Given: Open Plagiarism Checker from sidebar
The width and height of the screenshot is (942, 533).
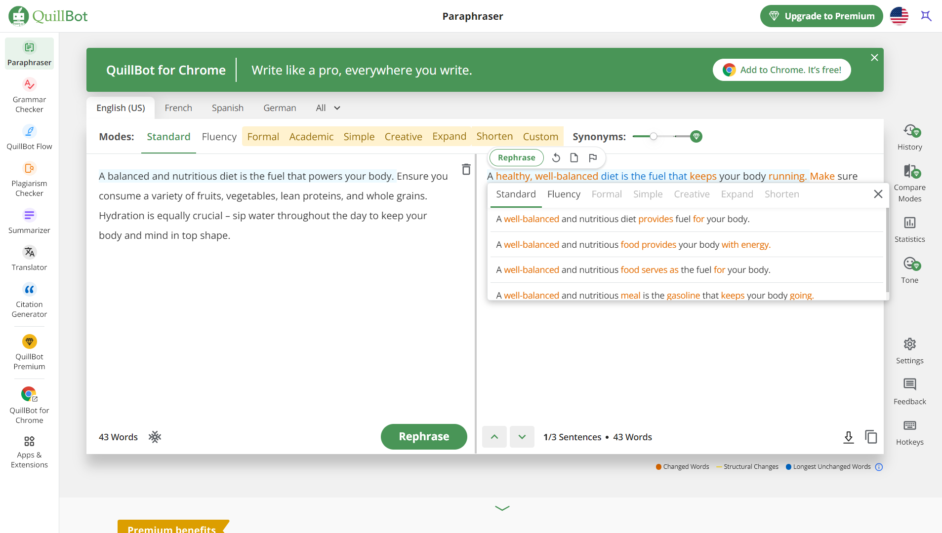Looking at the screenshot, I should click(x=29, y=180).
